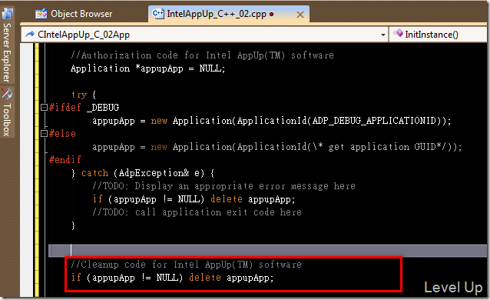Screen dimensions: 490x300
Task: Click the class scope arrow icon
Action: click(x=30, y=34)
